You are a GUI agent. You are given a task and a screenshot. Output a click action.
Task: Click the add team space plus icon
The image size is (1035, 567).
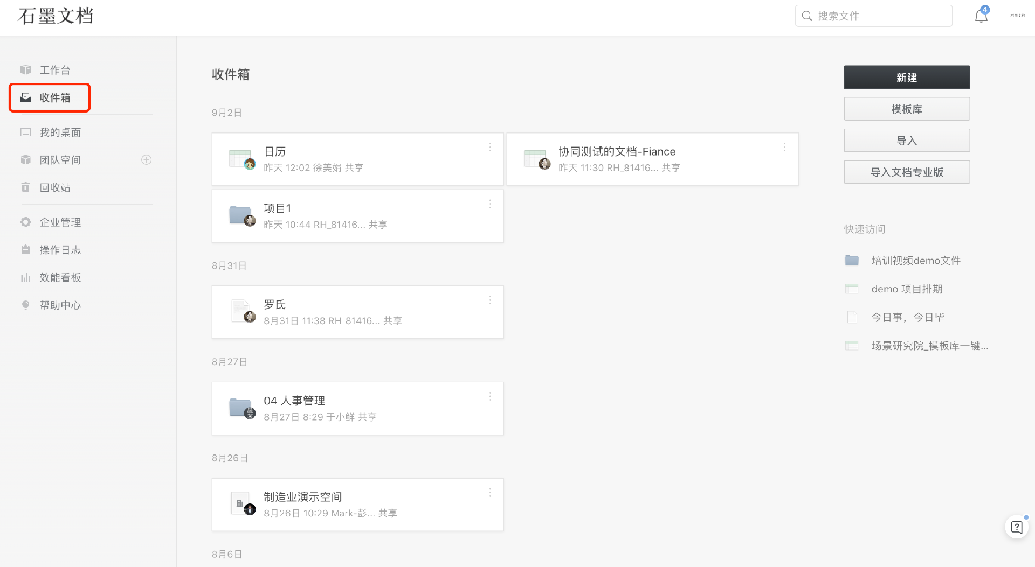[147, 160]
